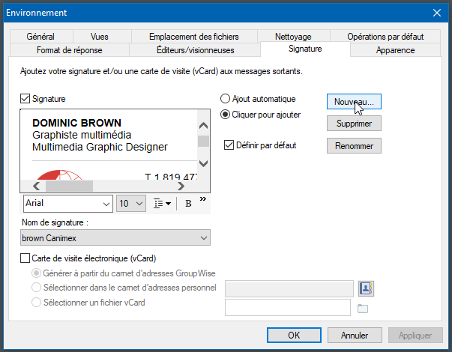Open the line spacing options icon
The image size is (452, 352).
pyautogui.click(x=162, y=203)
